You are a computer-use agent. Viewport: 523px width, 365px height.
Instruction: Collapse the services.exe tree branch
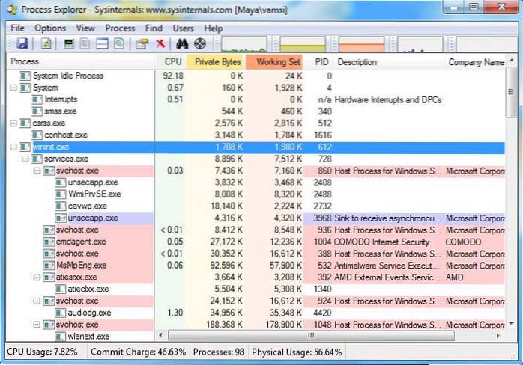point(25,159)
